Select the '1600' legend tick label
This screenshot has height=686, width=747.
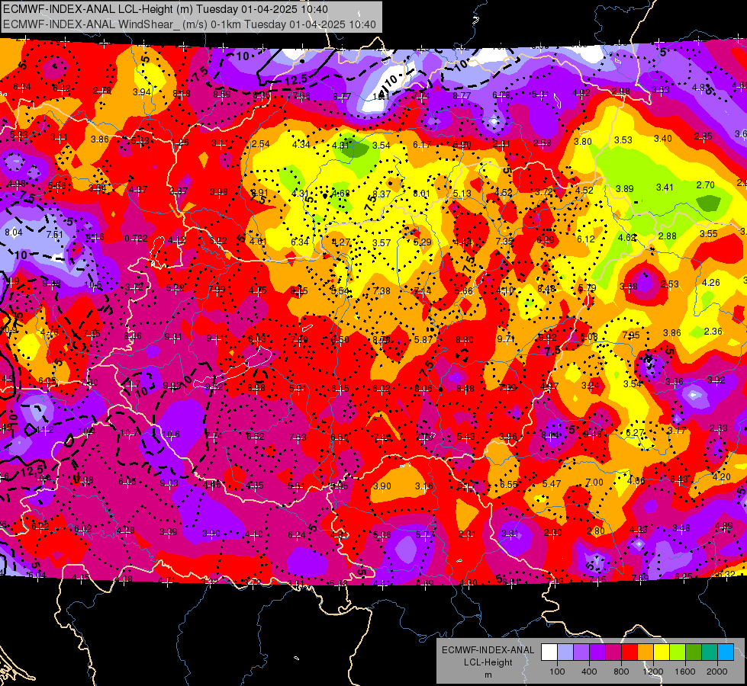[685, 672]
